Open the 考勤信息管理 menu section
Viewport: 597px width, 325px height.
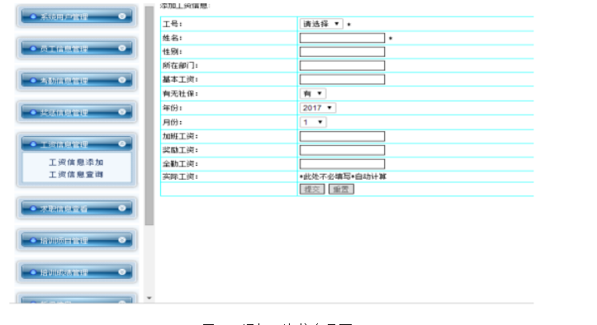tap(77, 80)
